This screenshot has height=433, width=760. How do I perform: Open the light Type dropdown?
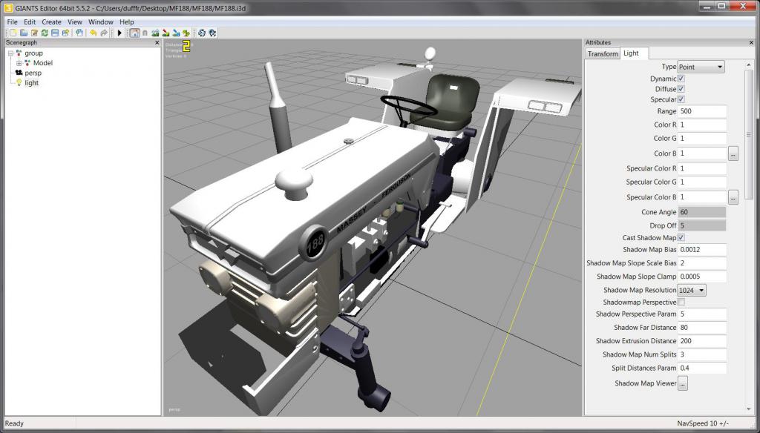701,67
